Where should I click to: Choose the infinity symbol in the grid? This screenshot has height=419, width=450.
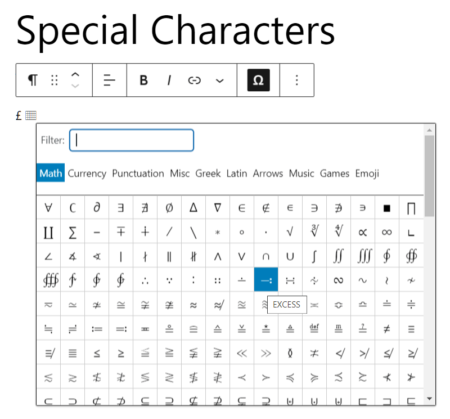386,231
